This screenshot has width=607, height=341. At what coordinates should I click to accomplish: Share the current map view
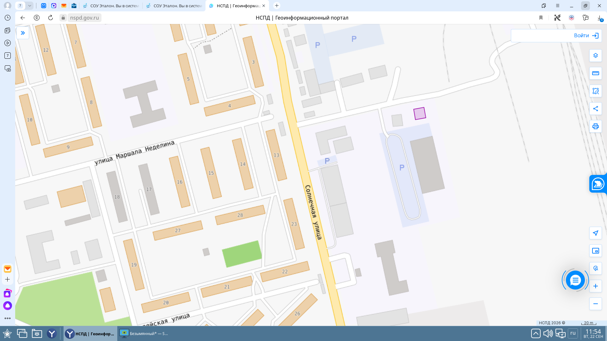click(x=596, y=109)
